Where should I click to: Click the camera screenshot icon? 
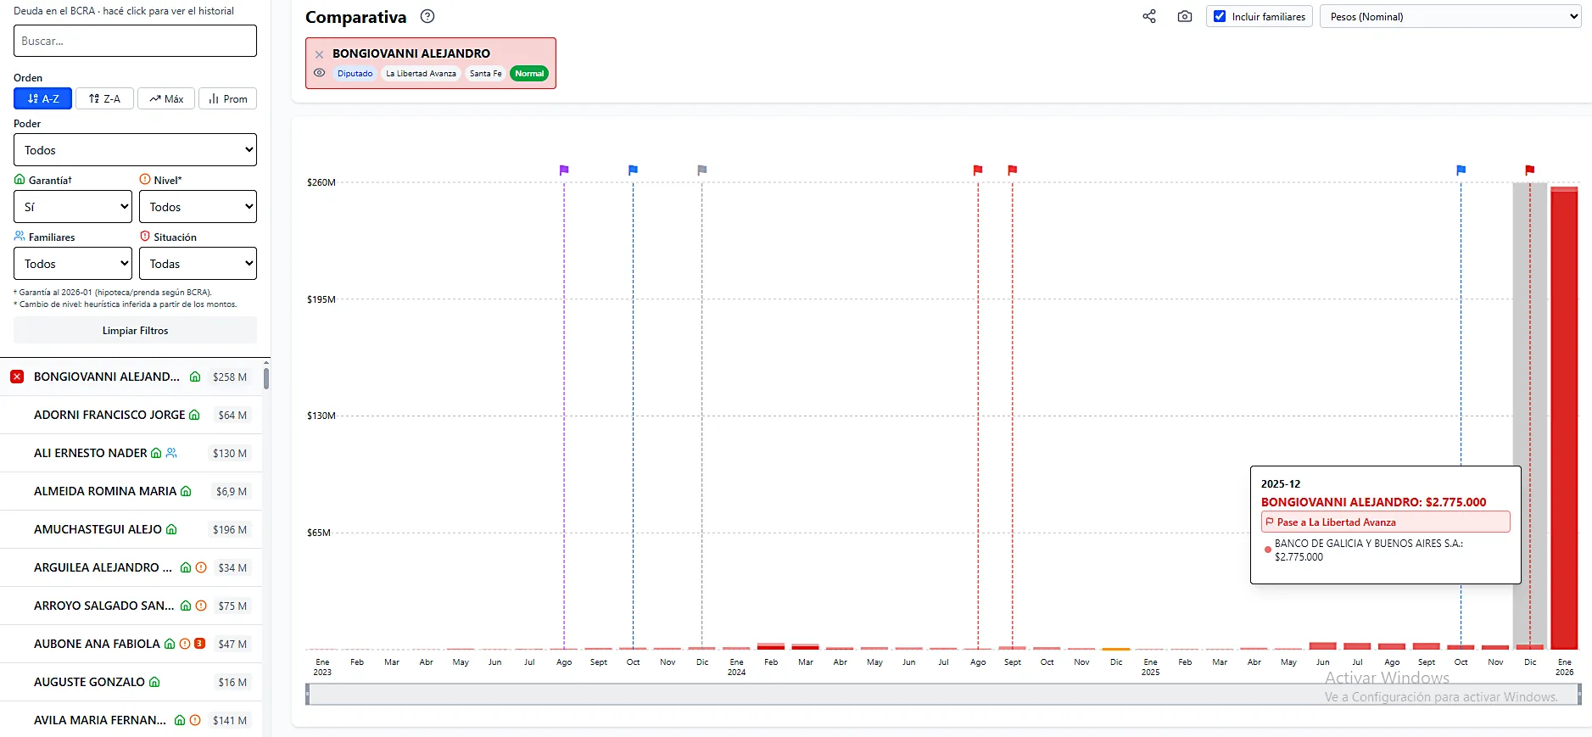1185,16
